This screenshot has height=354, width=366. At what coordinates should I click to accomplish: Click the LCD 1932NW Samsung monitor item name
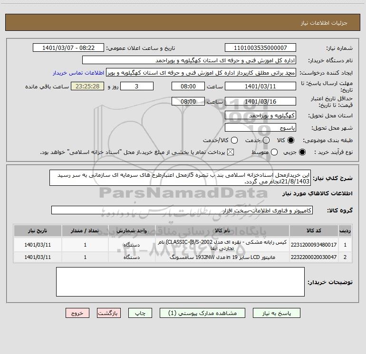click(222, 257)
